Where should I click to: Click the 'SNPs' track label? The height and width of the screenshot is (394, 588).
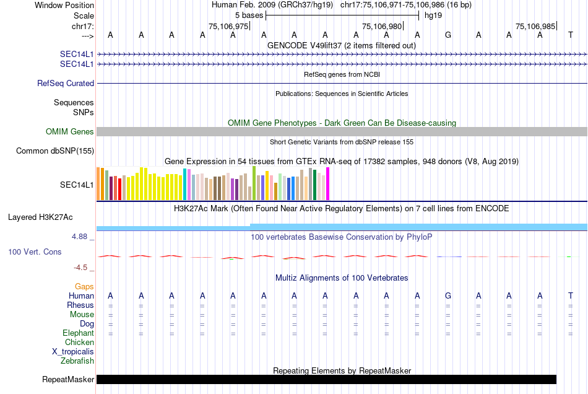tap(84, 112)
